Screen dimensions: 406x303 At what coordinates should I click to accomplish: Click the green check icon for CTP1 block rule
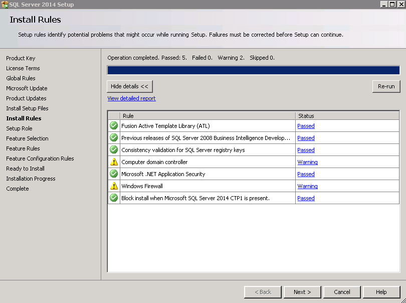pos(114,198)
